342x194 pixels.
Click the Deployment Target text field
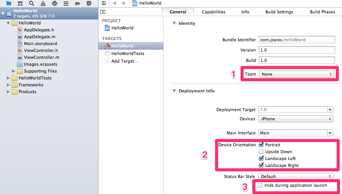pos(293,110)
